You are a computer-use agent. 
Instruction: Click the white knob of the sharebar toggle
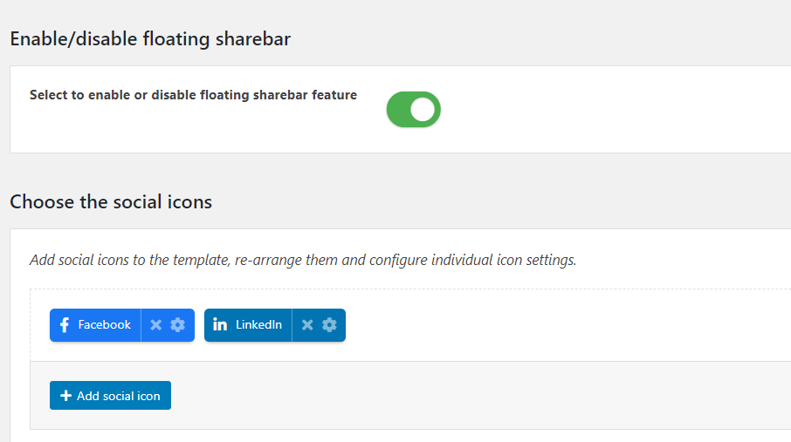point(423,110)
